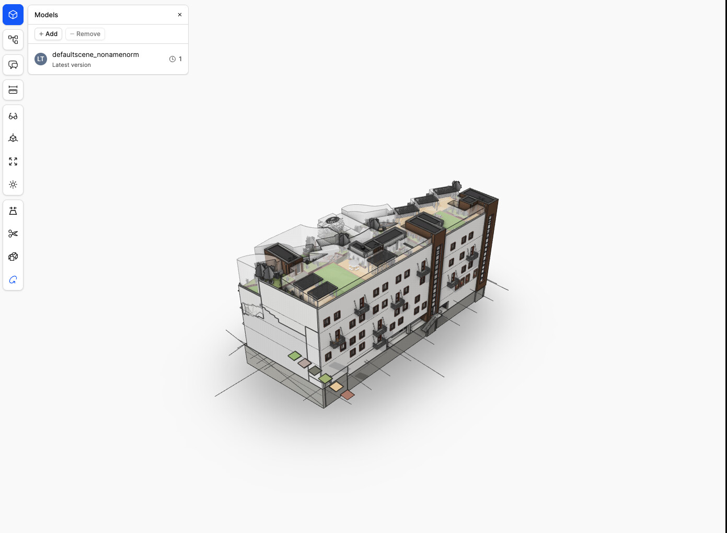
Task: Click the LT avatar badge
Action: pos(41,59)
